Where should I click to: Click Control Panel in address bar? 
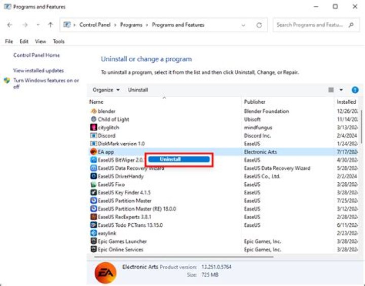pyautogui.click(x=95, y=25)
